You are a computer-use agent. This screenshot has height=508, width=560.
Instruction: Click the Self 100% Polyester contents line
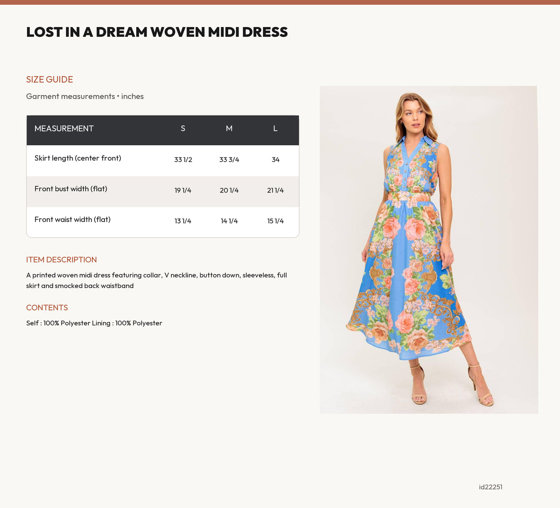pos(94,323)
